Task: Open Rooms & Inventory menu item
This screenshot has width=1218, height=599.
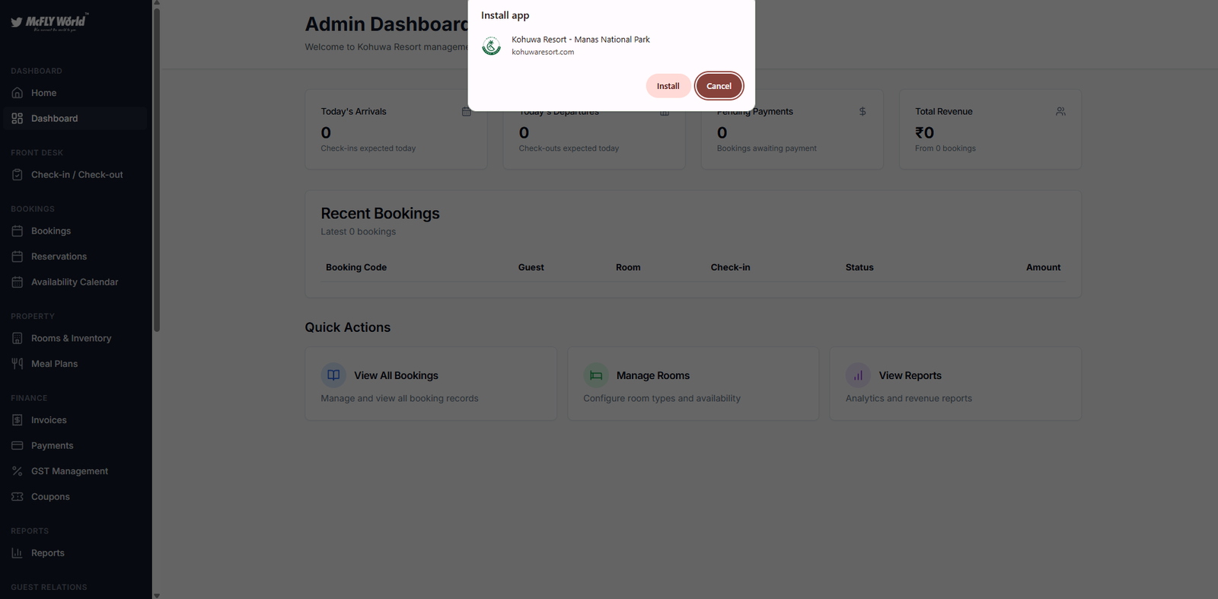Action: click(x=75, y=339)
